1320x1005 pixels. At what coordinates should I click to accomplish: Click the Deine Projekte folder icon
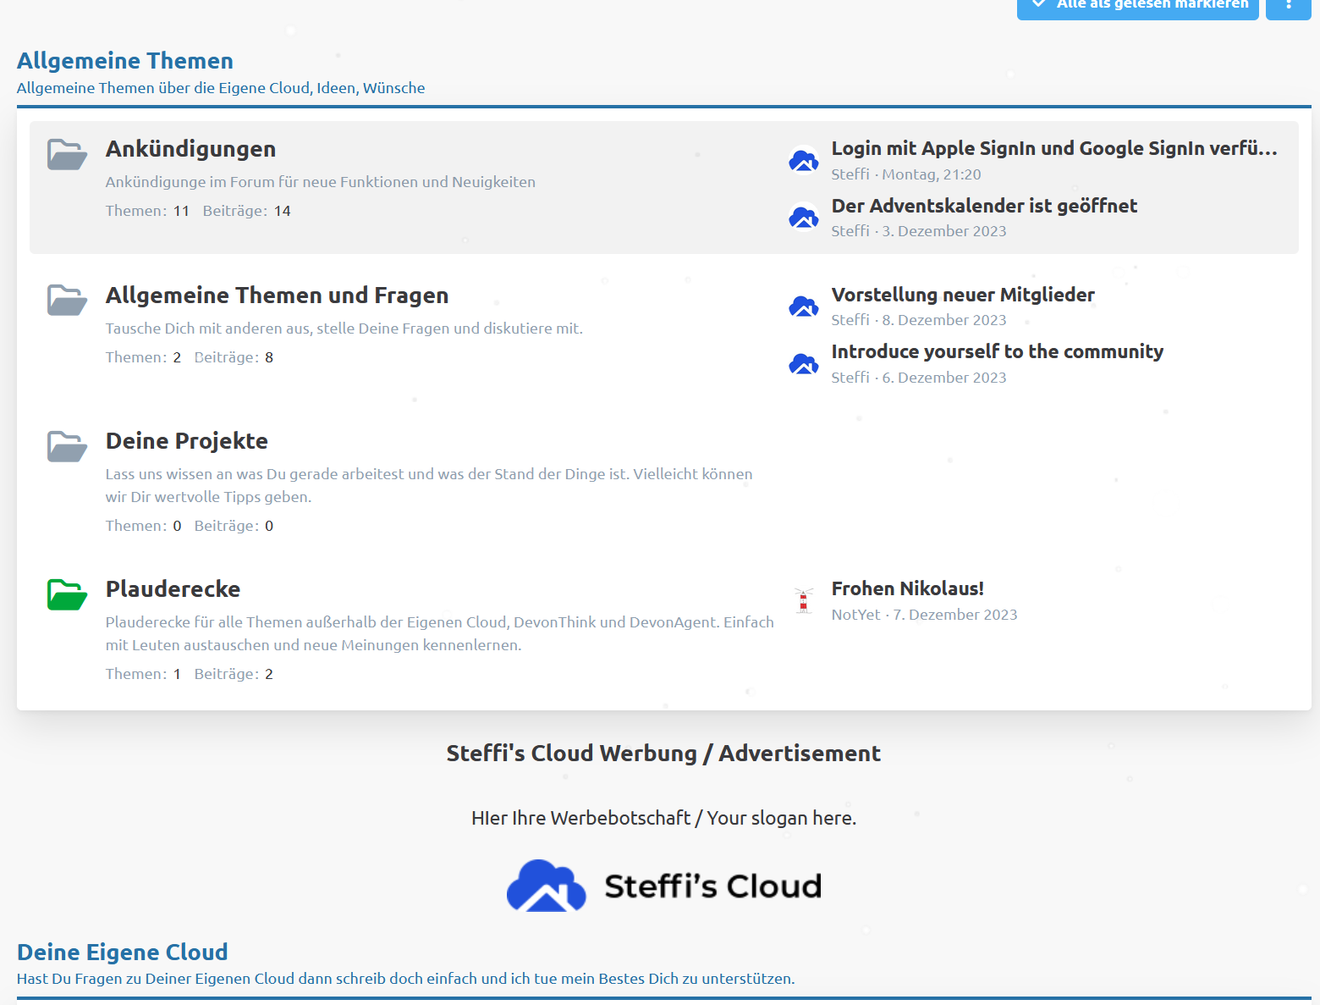(x=67, y=446)
